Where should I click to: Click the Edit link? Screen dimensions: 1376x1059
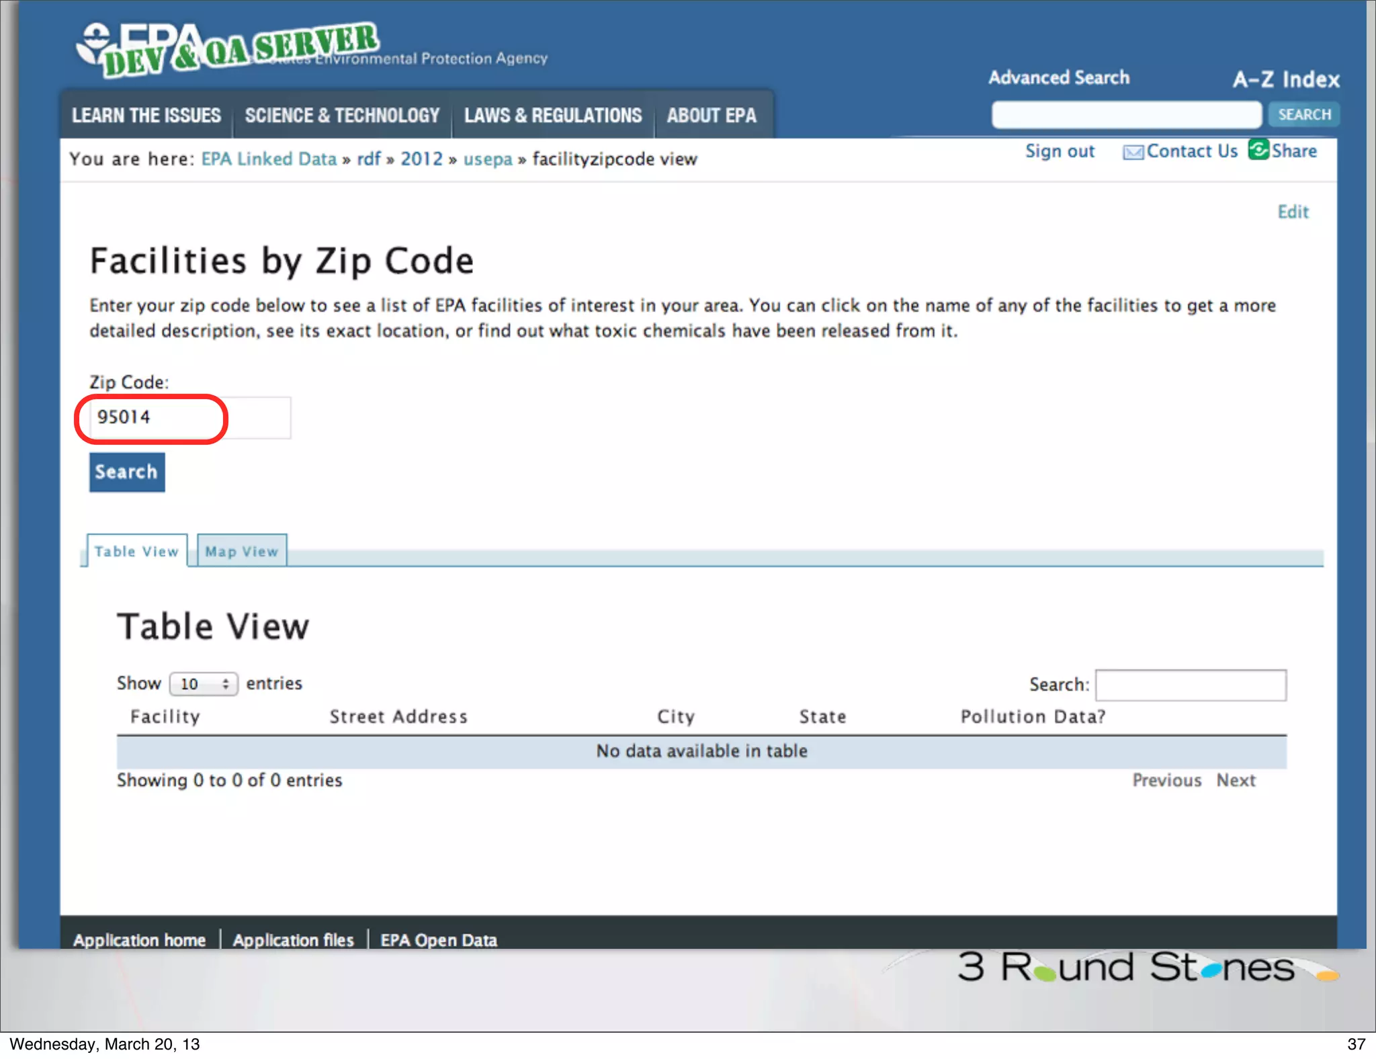[x=1293, y=212]
